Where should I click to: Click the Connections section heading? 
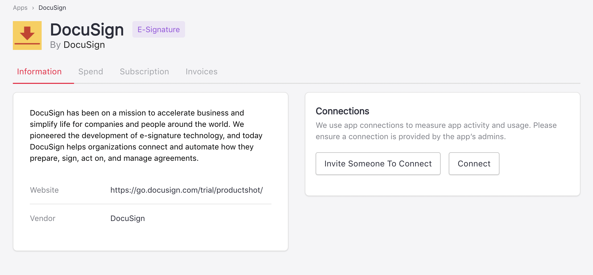coord(342,111)
